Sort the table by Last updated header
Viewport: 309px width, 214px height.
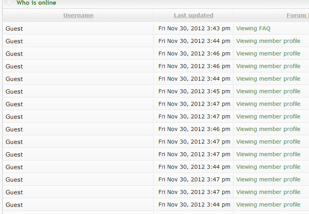click(193, 15)
